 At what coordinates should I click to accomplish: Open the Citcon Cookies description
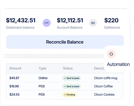coord(104,94)
